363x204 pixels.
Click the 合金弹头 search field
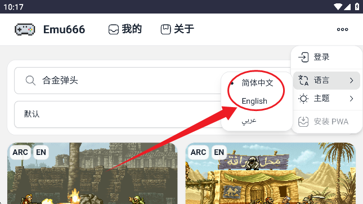tap(118, 81)
